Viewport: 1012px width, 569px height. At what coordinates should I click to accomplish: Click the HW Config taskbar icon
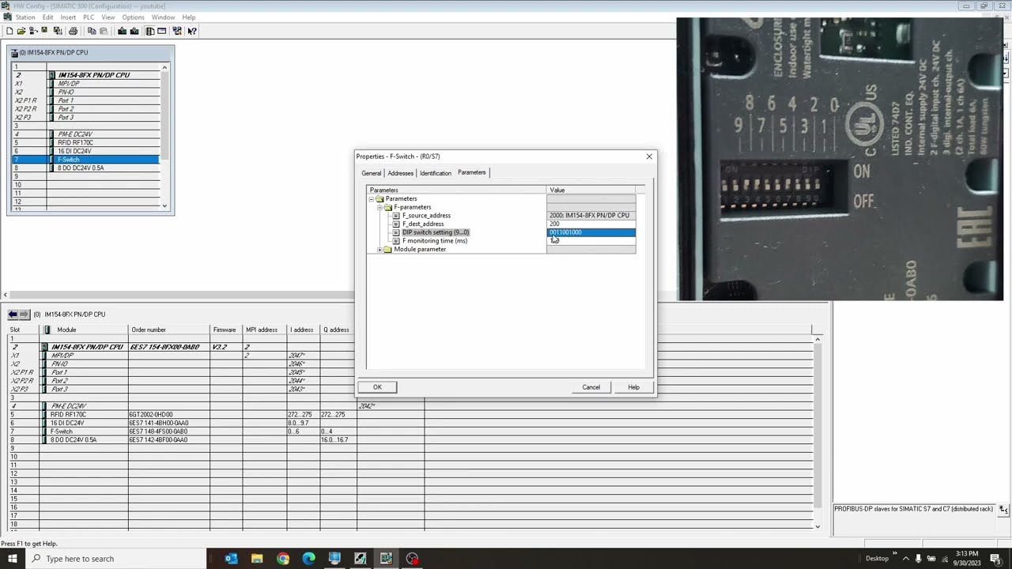click(x=386, y=559)
